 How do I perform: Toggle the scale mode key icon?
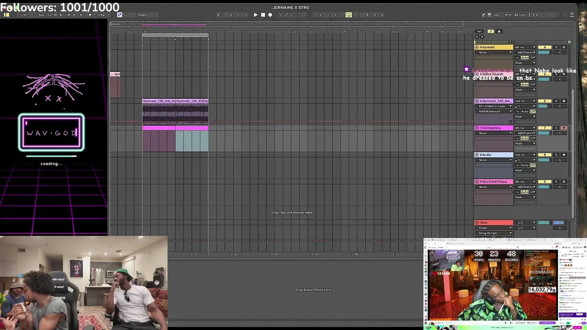coord(120,15)
